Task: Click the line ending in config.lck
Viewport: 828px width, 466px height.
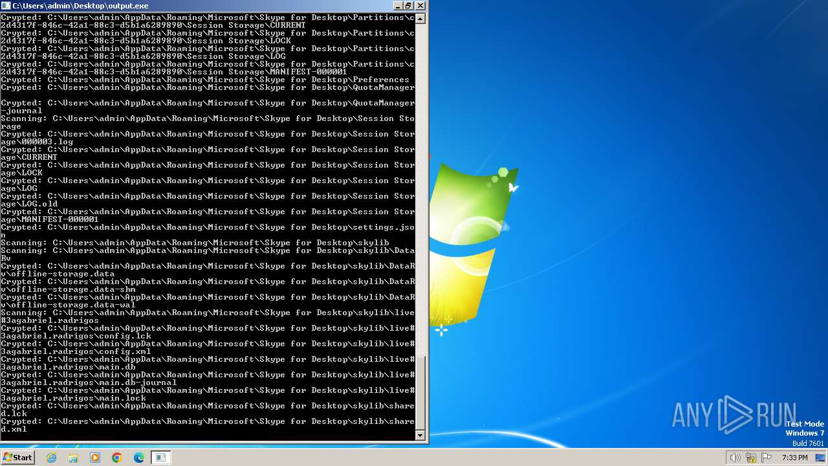Action: 208,332
